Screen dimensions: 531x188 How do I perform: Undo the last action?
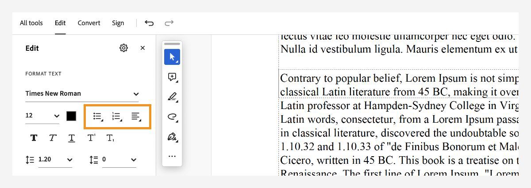[x=149, y=23]
